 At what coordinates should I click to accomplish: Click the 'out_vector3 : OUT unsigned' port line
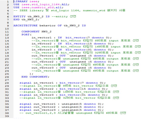71,68
